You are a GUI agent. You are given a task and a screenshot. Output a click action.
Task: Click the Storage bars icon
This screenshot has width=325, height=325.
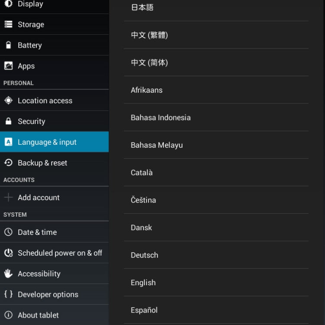(x=8, y=24)
